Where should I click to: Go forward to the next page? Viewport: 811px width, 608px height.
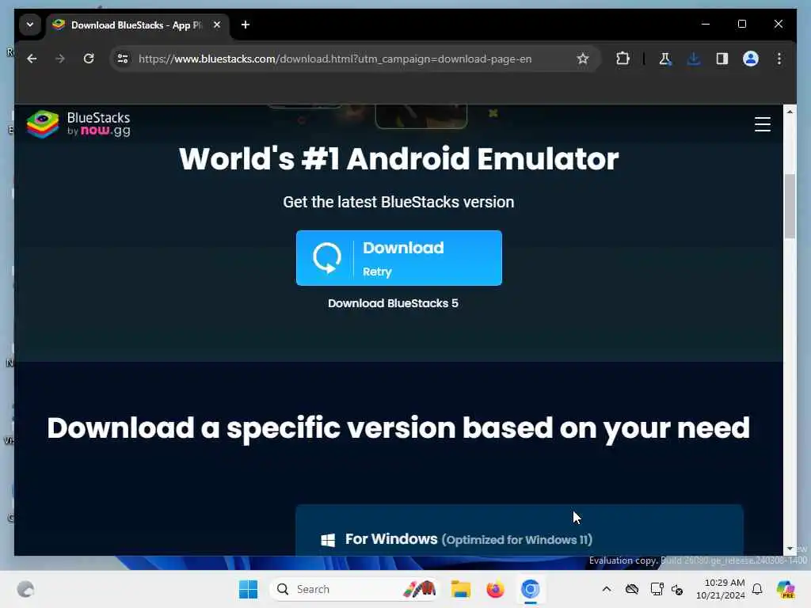coord(60,59)
